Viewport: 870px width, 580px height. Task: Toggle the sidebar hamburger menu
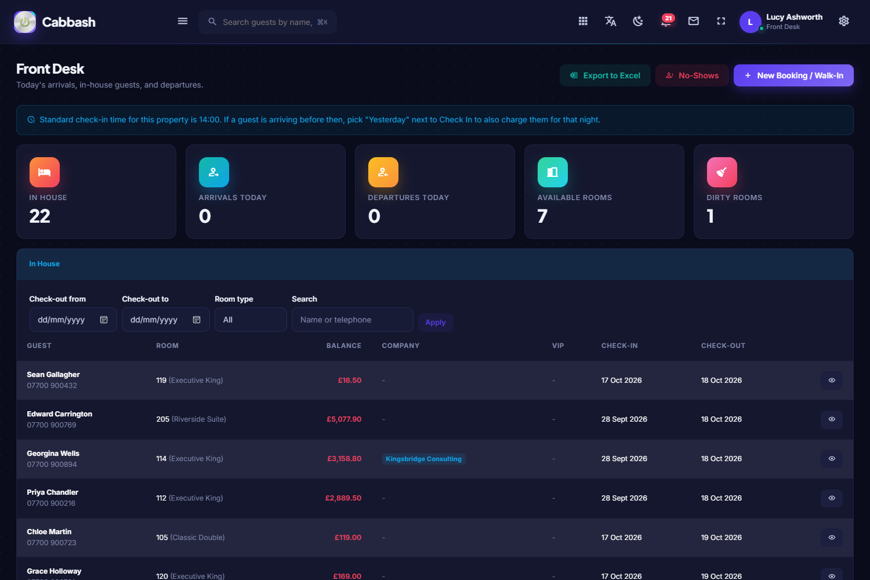click(x=183, y=21)
